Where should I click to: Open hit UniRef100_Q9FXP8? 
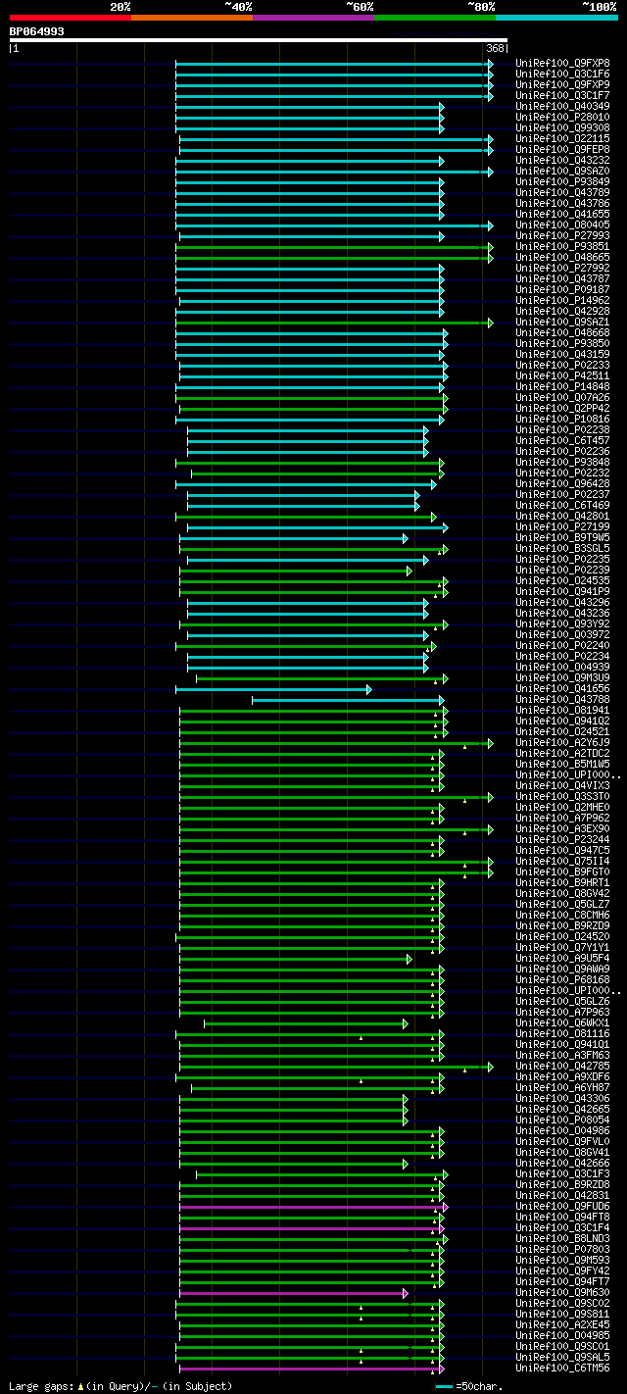coord(562,63)
